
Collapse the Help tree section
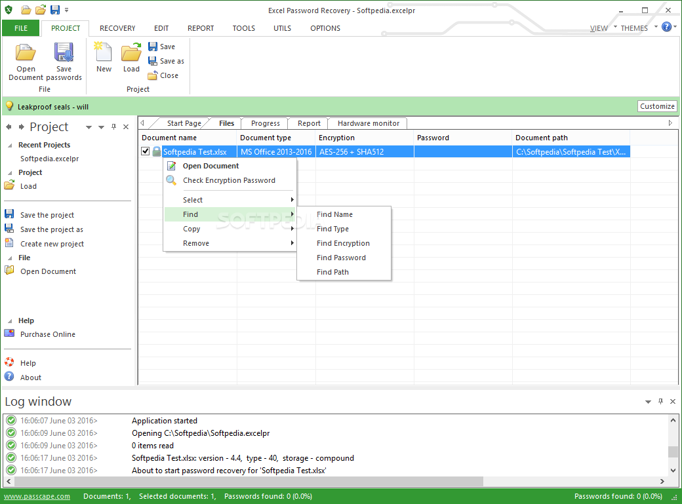pos(10,321)
